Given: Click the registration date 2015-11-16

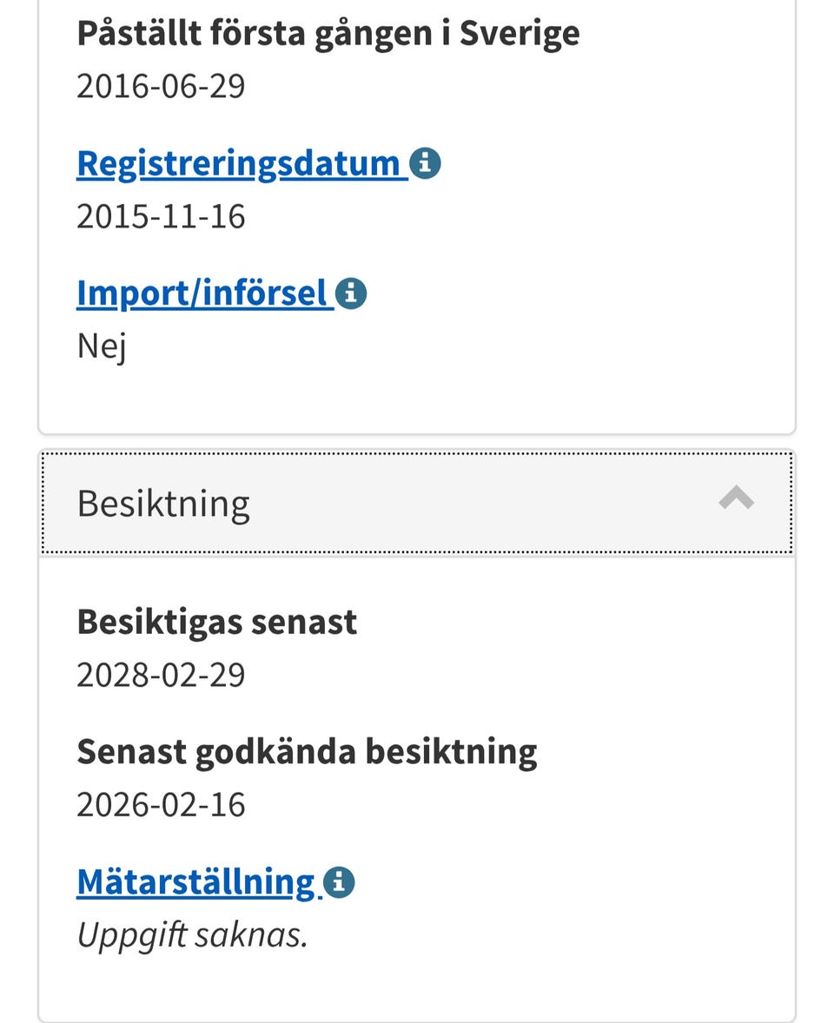Looking at the screenshot, I should point(161,216).
